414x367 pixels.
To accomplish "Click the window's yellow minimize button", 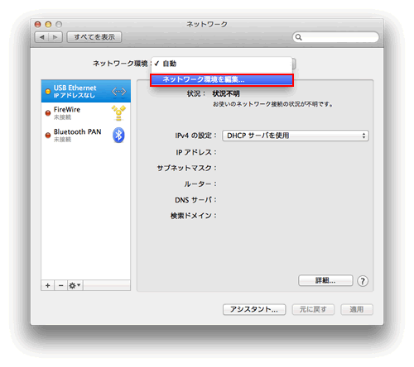I will pos(48,25).
